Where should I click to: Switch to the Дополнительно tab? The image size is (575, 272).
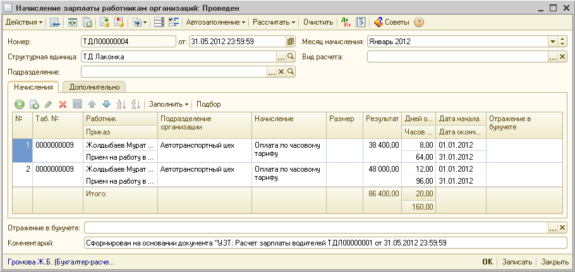click(x=94, y=88)
